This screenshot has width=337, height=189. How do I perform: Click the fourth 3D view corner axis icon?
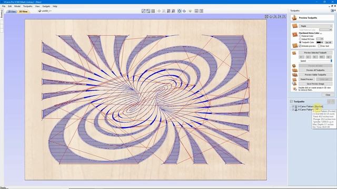pos(280,16)
